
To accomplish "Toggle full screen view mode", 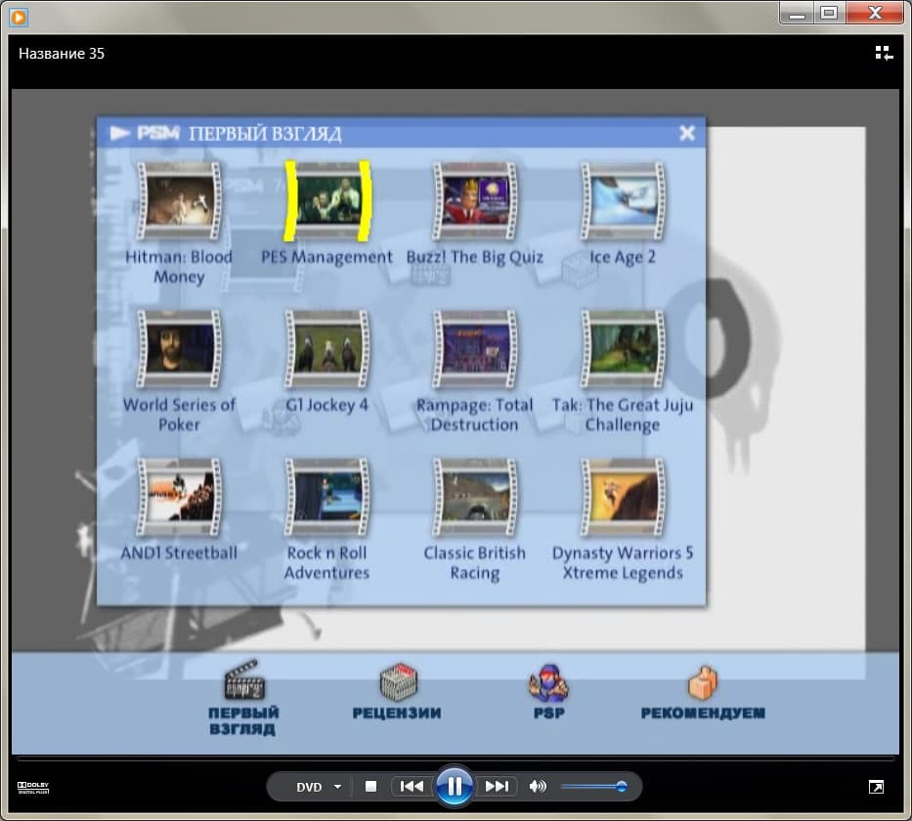I will click(876, 787).
